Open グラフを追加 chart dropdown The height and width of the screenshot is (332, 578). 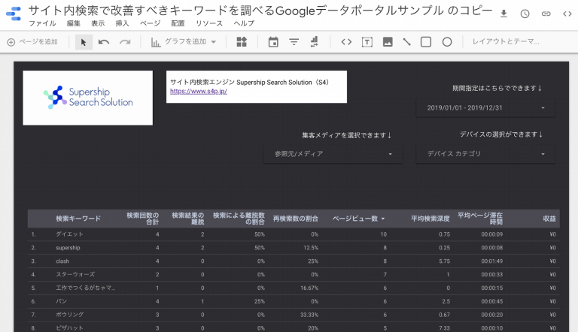[184, 42]
